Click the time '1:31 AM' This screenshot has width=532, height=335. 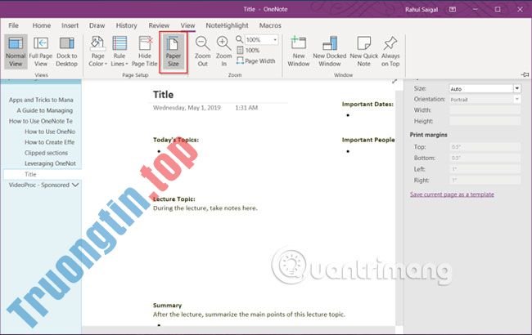(x=246, y=108)
